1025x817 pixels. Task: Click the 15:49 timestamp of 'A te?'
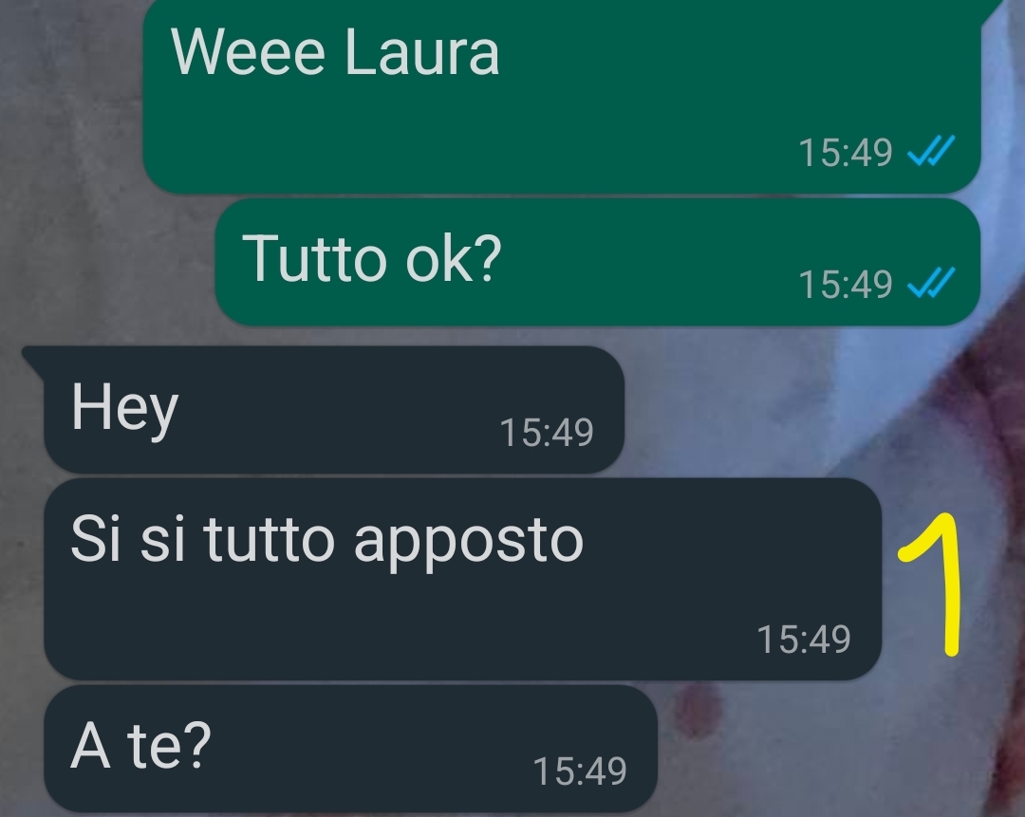point(580,771)
